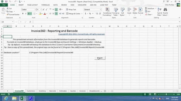This screenshot has width=181, height=101.
Task: Switch to the DEVELOPER ribbon tab
Action: [82, 5]
